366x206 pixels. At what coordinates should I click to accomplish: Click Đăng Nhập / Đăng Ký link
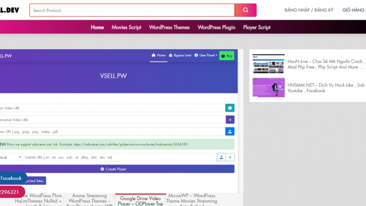[309, 10]
